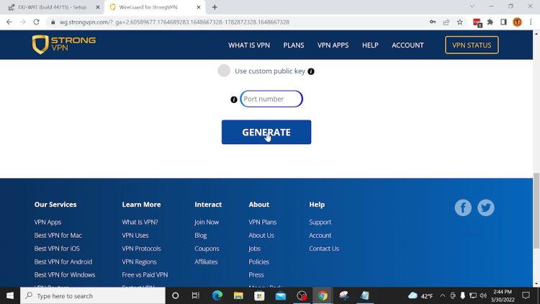The height and width of the screenshot is (304, 540).
Task: Enable the Use custom public key toggle
Action: (x=224, y=71)
